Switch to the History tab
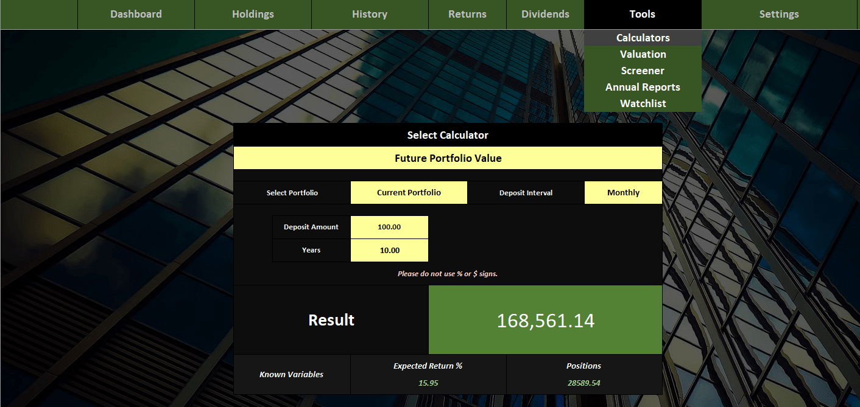Viewport: 860px width, 407px height. point(370,14)
